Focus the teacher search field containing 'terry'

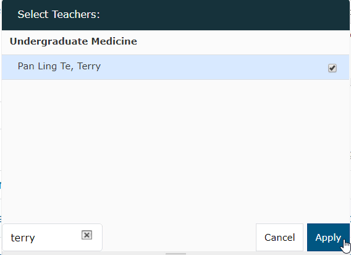point(52,237)
